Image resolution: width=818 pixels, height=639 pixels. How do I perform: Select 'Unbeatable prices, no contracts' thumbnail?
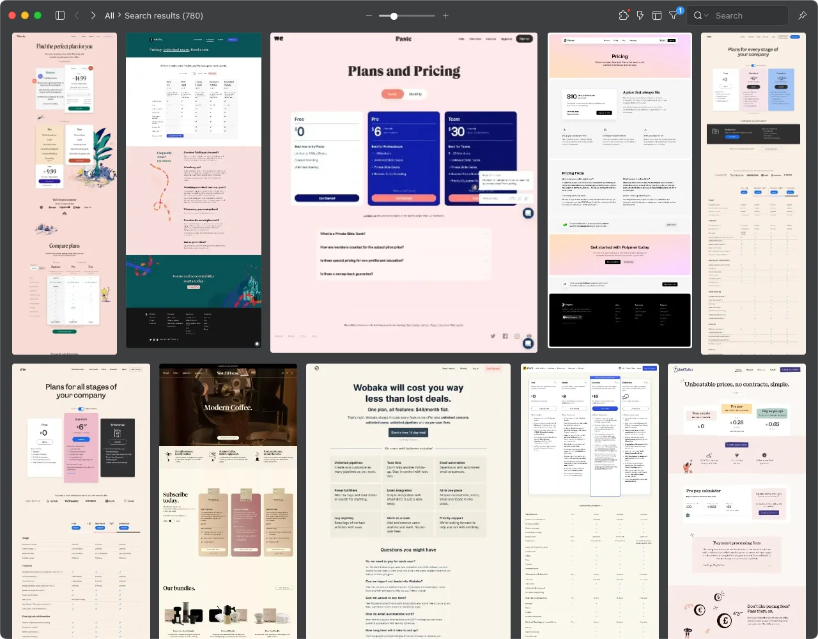click(x=737, y=502)
